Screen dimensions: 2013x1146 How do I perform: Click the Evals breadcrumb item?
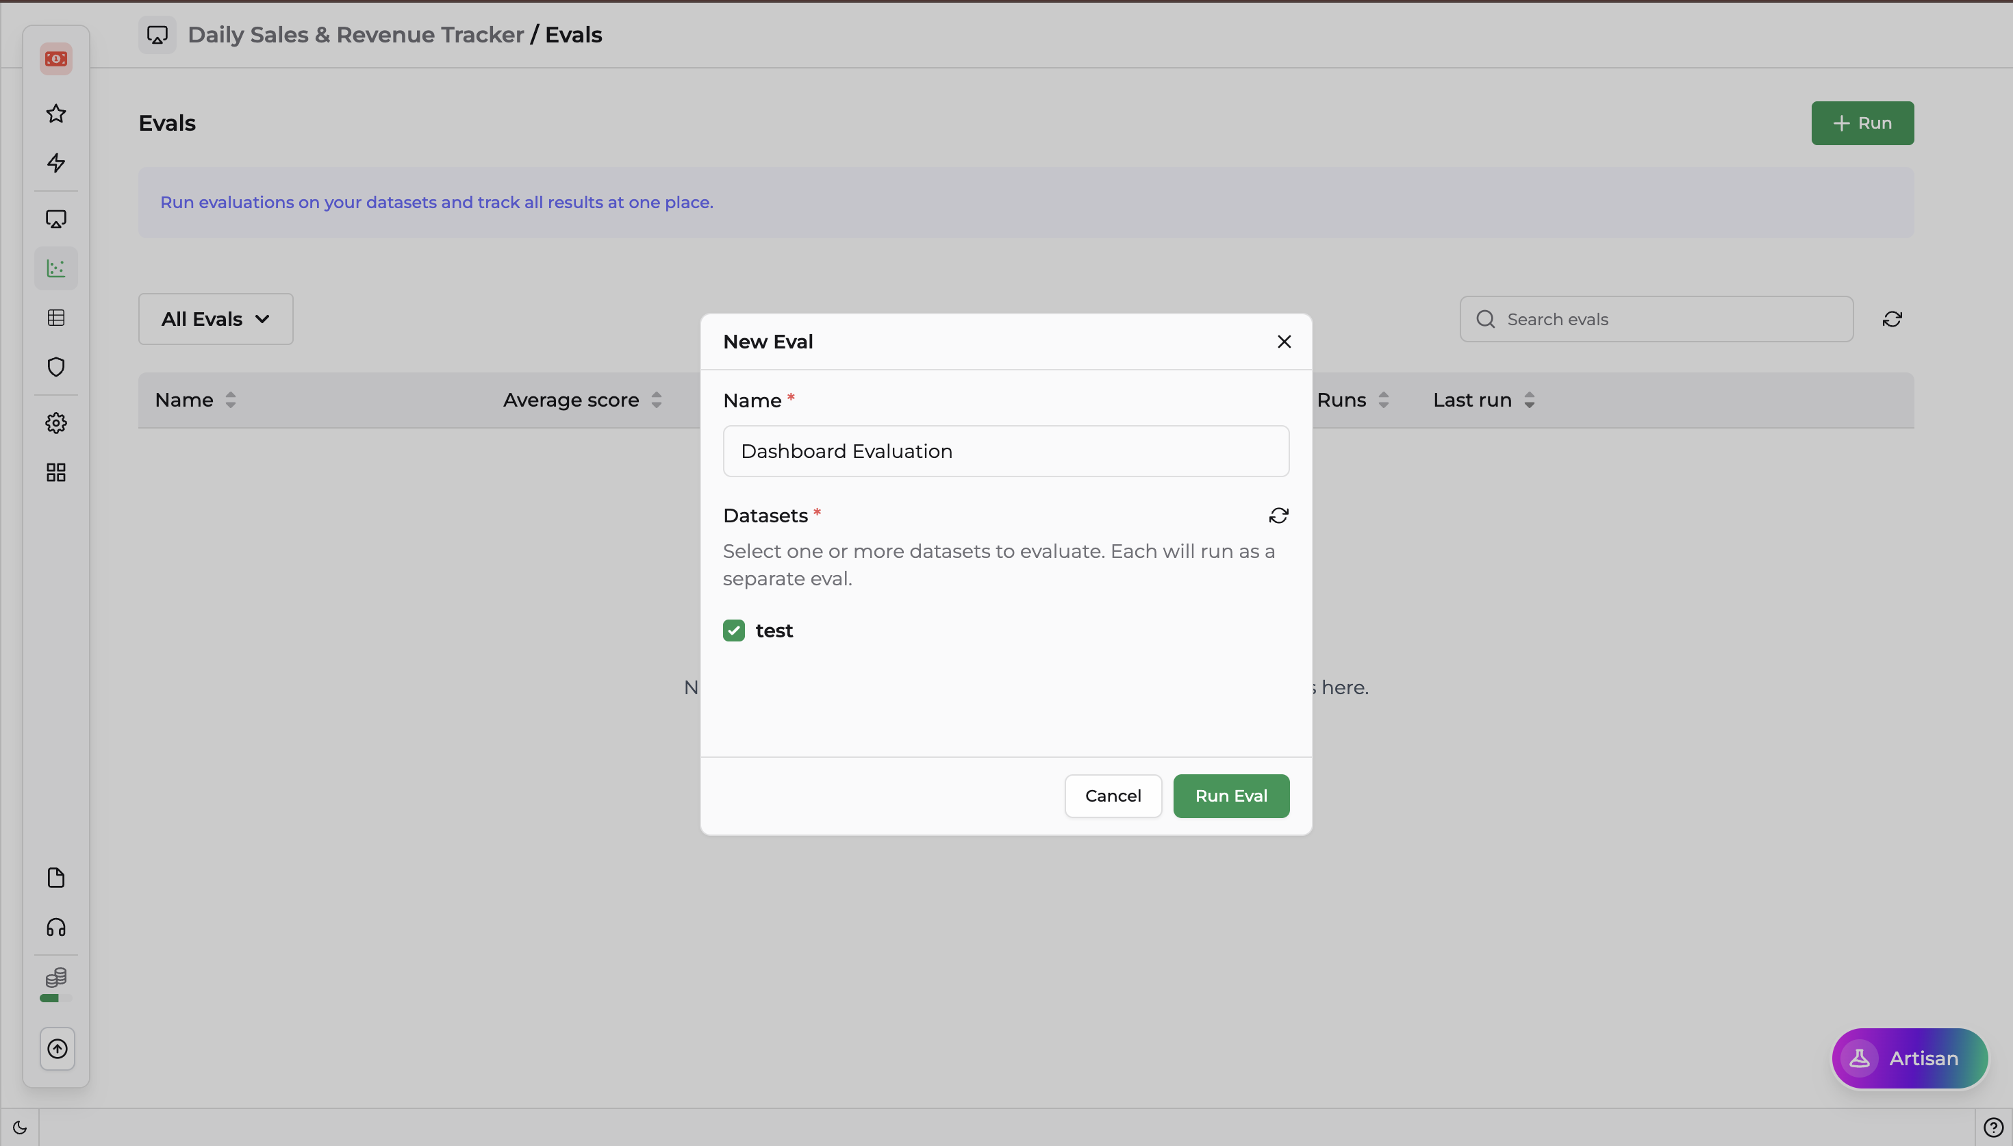(574, 35)
